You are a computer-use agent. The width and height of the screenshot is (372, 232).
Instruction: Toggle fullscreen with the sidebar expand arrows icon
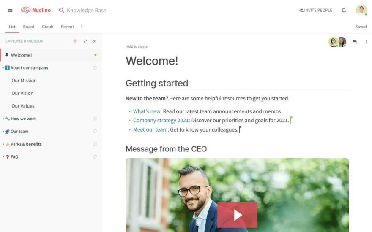[x=85, y=41]
